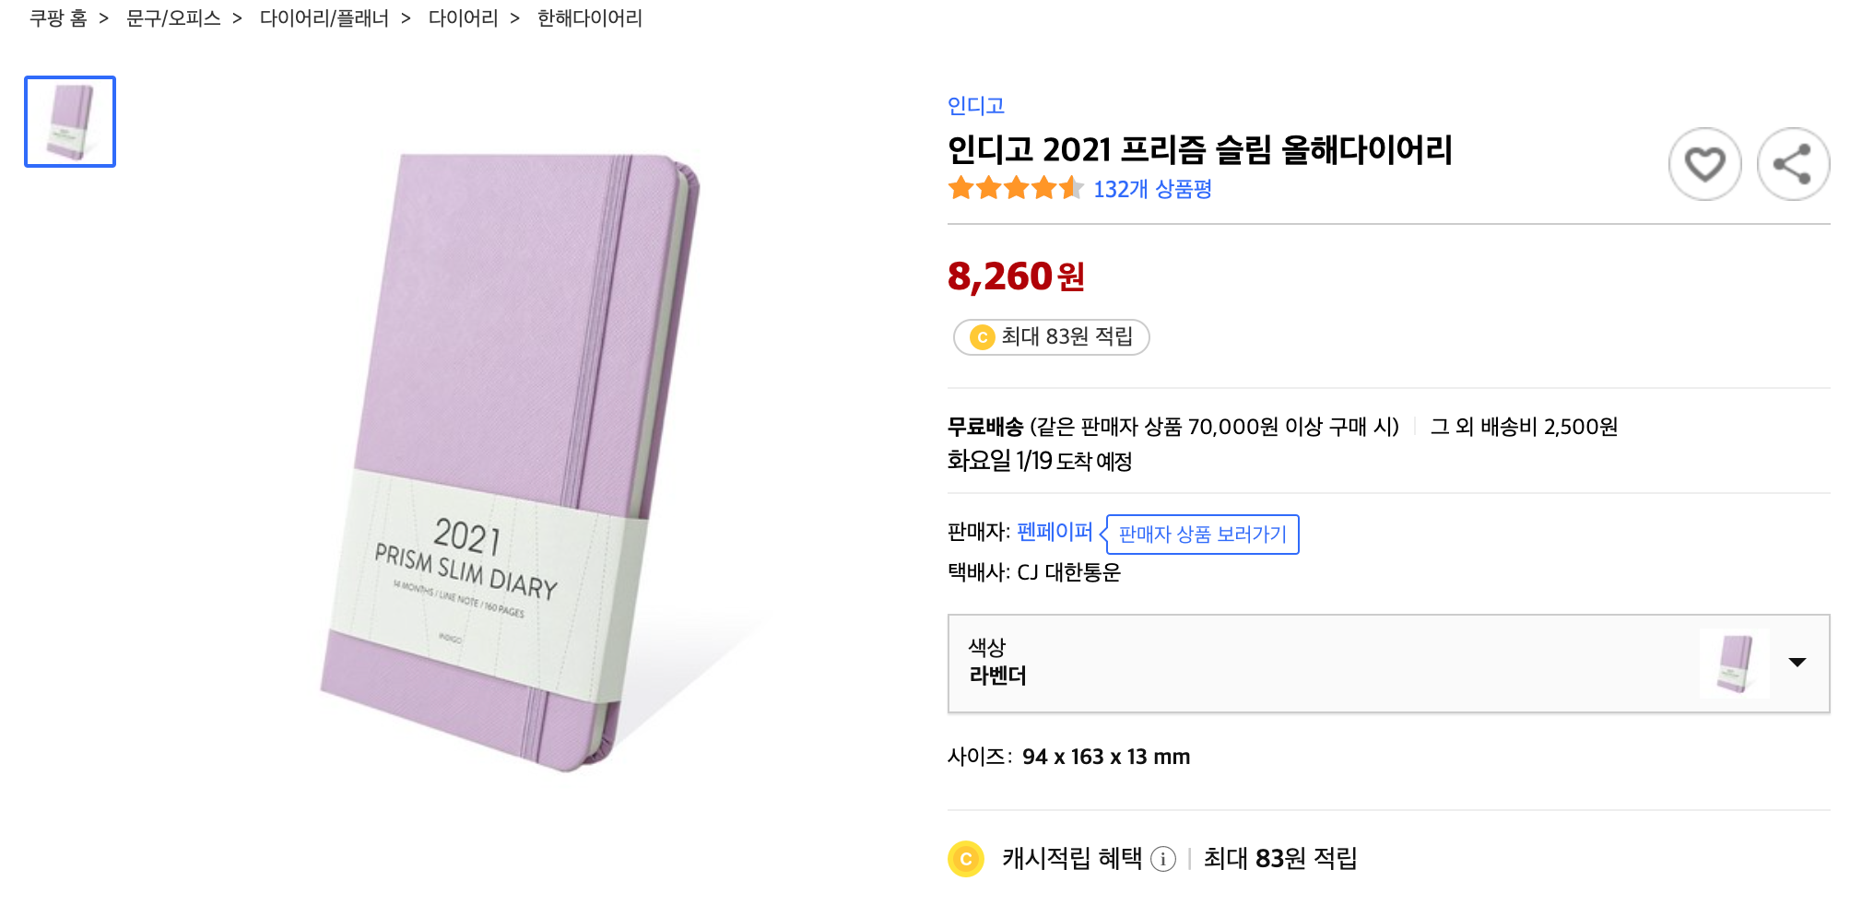1862x905 pixels.
Task: Open the 라벤더 color selector
Action: tap(1388, 664)
